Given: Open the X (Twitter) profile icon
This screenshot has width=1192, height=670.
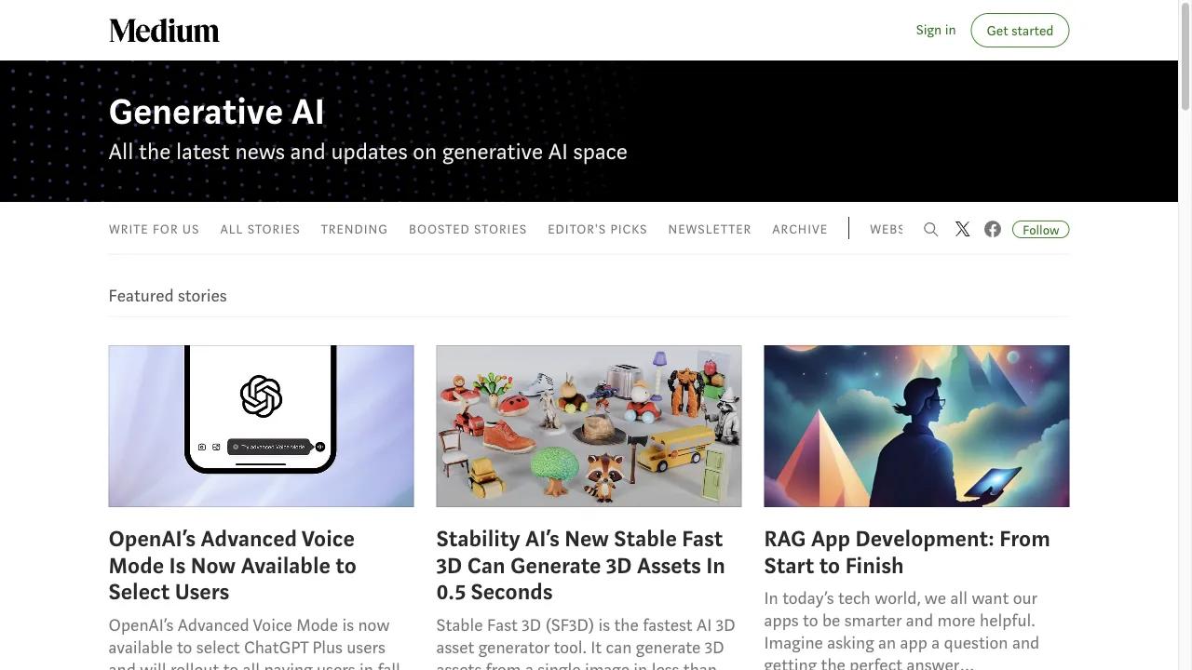Looking at the screenshot, I should [x=962, y=229].
